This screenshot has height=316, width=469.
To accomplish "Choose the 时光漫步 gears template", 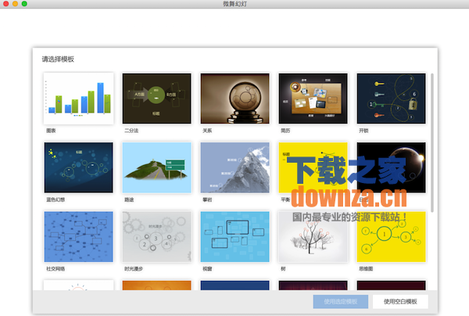I will [157, 235].
